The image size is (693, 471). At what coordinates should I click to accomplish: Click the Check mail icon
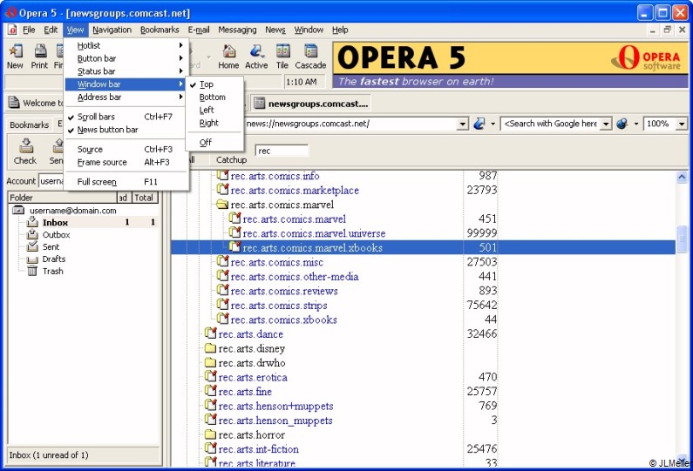(25, 145)
